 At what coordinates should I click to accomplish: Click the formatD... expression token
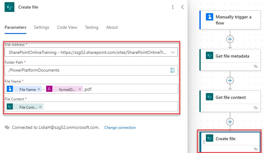point(65,89)
